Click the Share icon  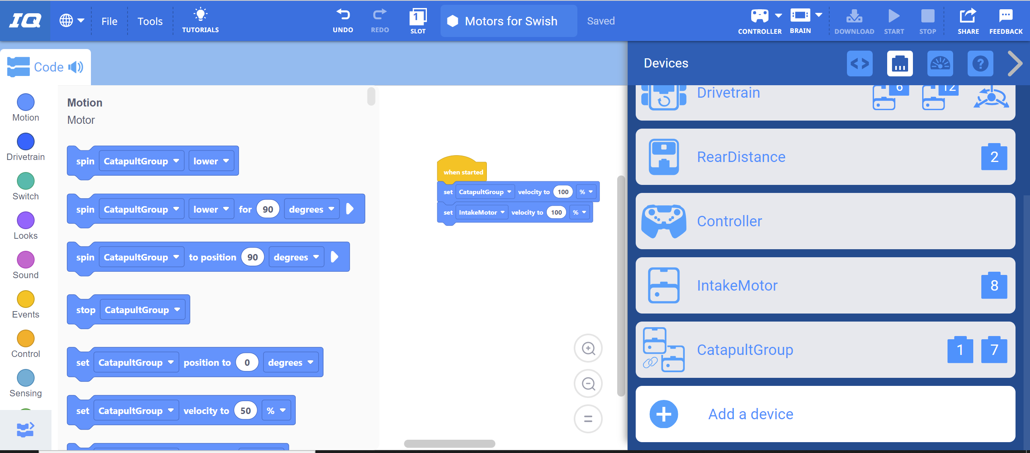coord(968,16)
